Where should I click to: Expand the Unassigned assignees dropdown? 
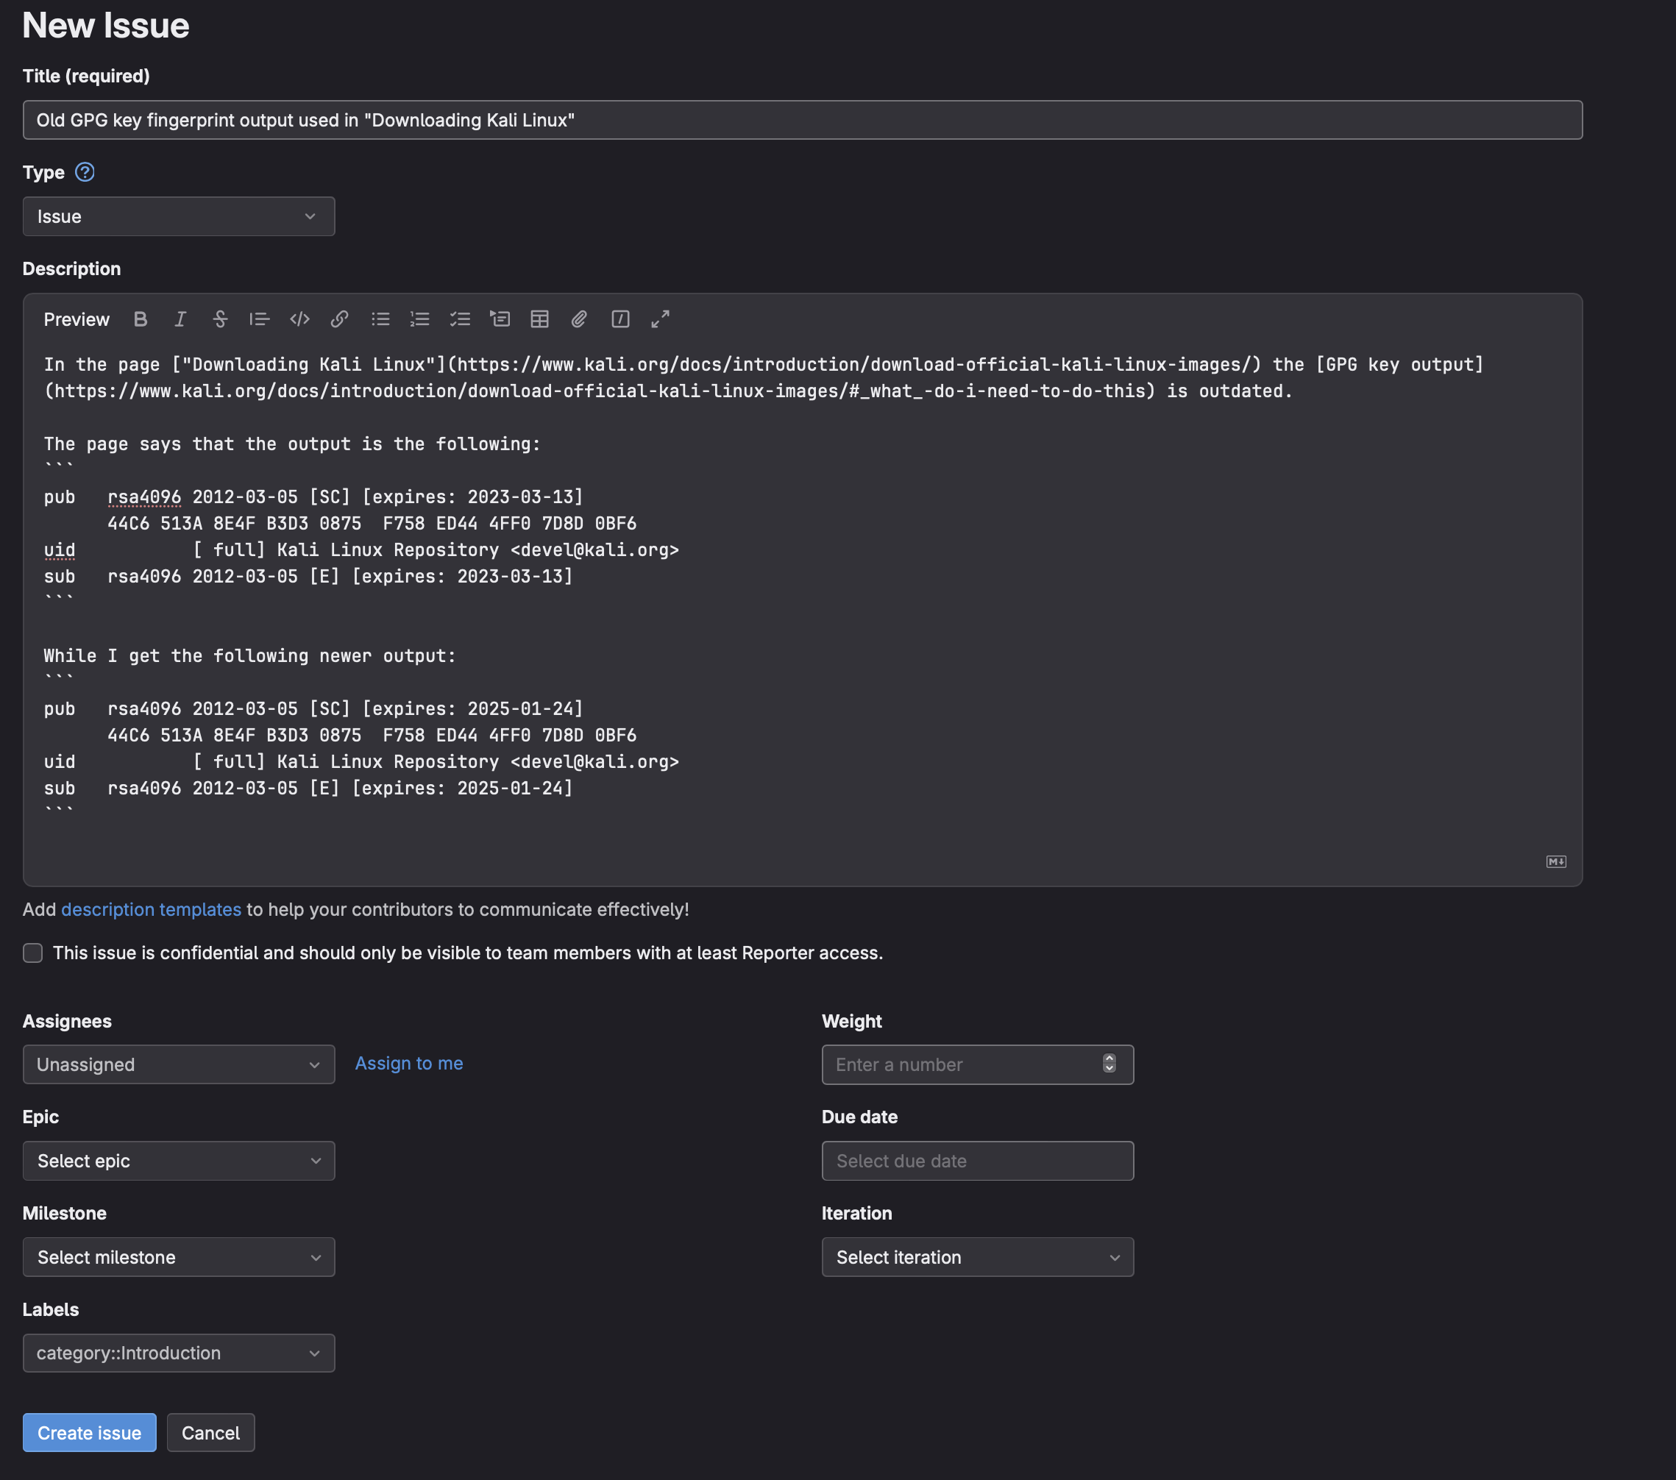178,1064
